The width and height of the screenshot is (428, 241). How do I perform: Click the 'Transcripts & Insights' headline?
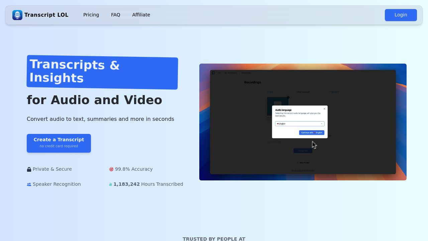tap(102, 72)
